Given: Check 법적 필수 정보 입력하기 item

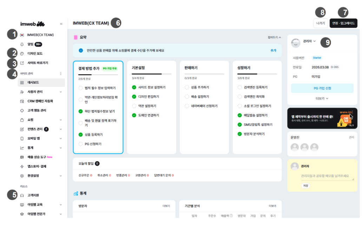Looking at the screenshot, I should pos(80,88).
